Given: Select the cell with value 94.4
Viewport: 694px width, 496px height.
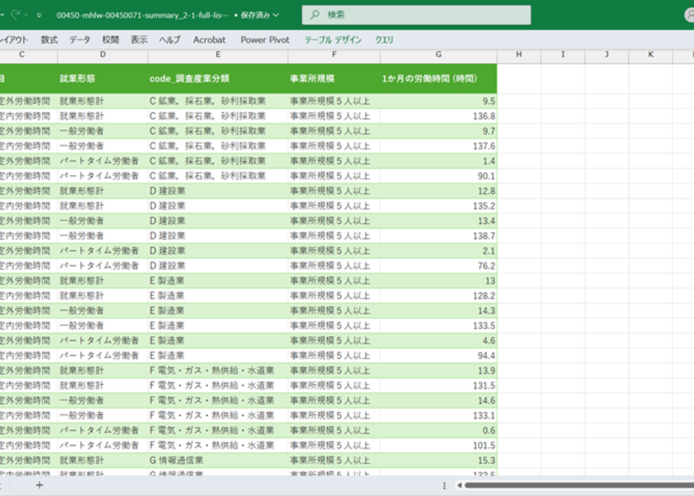Looking at the screenshot, I should coord(438,355).
